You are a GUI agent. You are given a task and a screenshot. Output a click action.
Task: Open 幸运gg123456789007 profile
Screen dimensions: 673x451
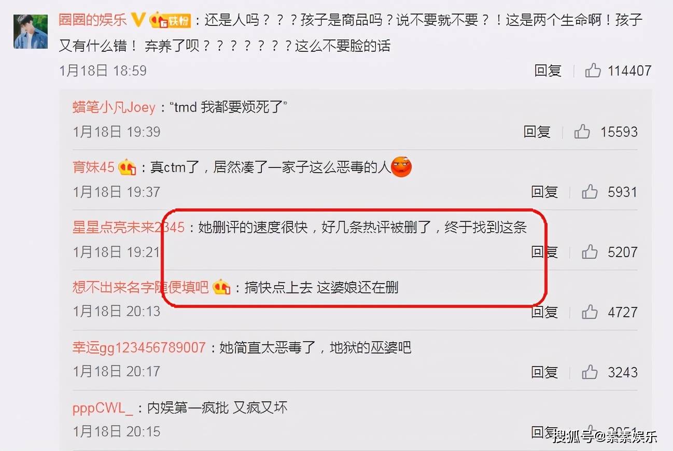point(139,347)
